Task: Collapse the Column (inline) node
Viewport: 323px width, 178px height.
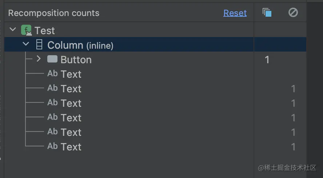Action: (x=26, y=44)
